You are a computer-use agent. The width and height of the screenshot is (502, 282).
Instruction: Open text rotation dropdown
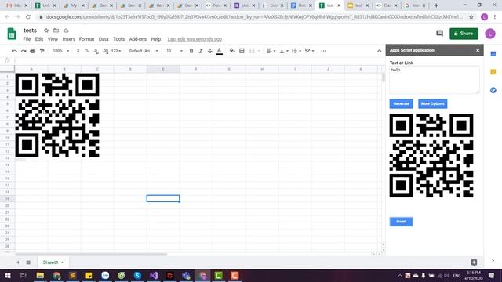[x=309, y=51]
